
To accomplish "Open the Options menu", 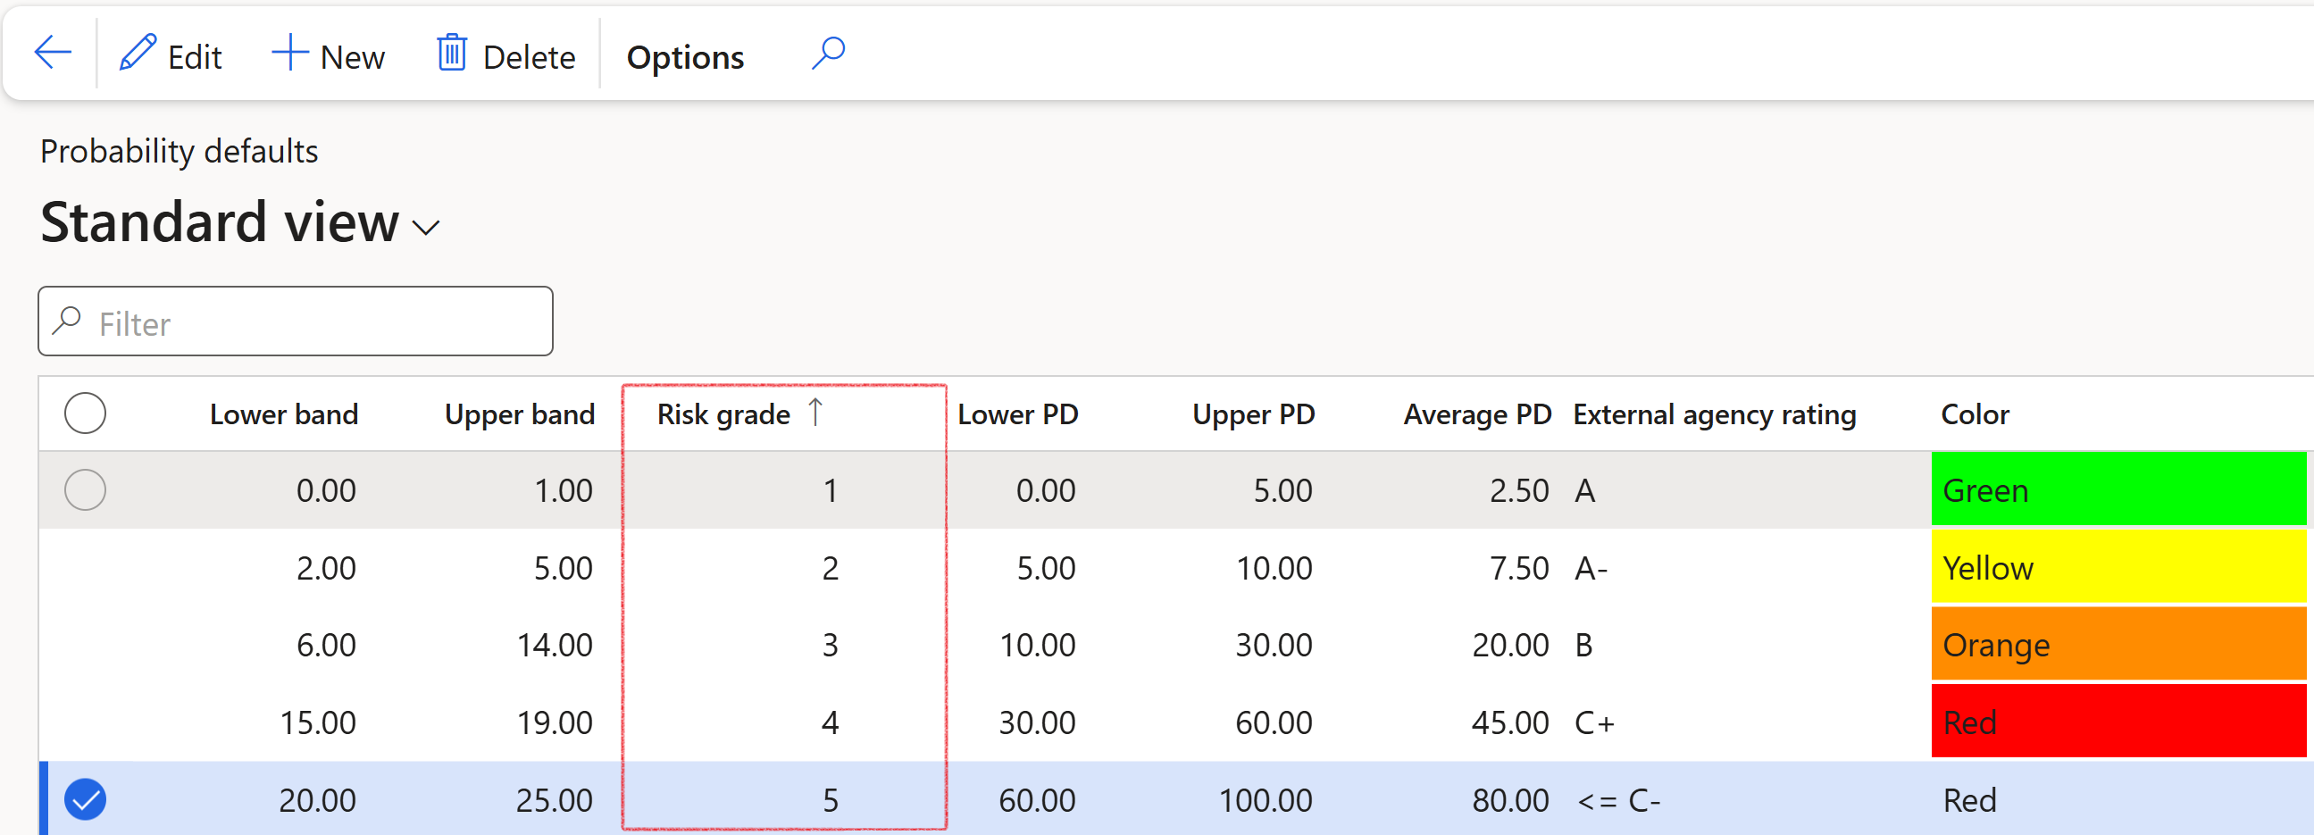I will click(x=684, y=57).
